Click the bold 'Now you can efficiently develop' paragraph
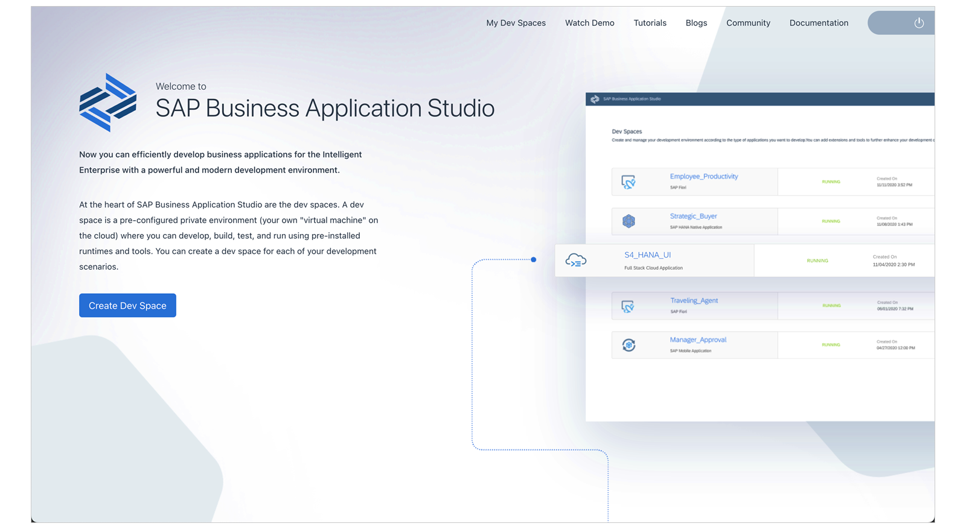 tap(220, 162)
